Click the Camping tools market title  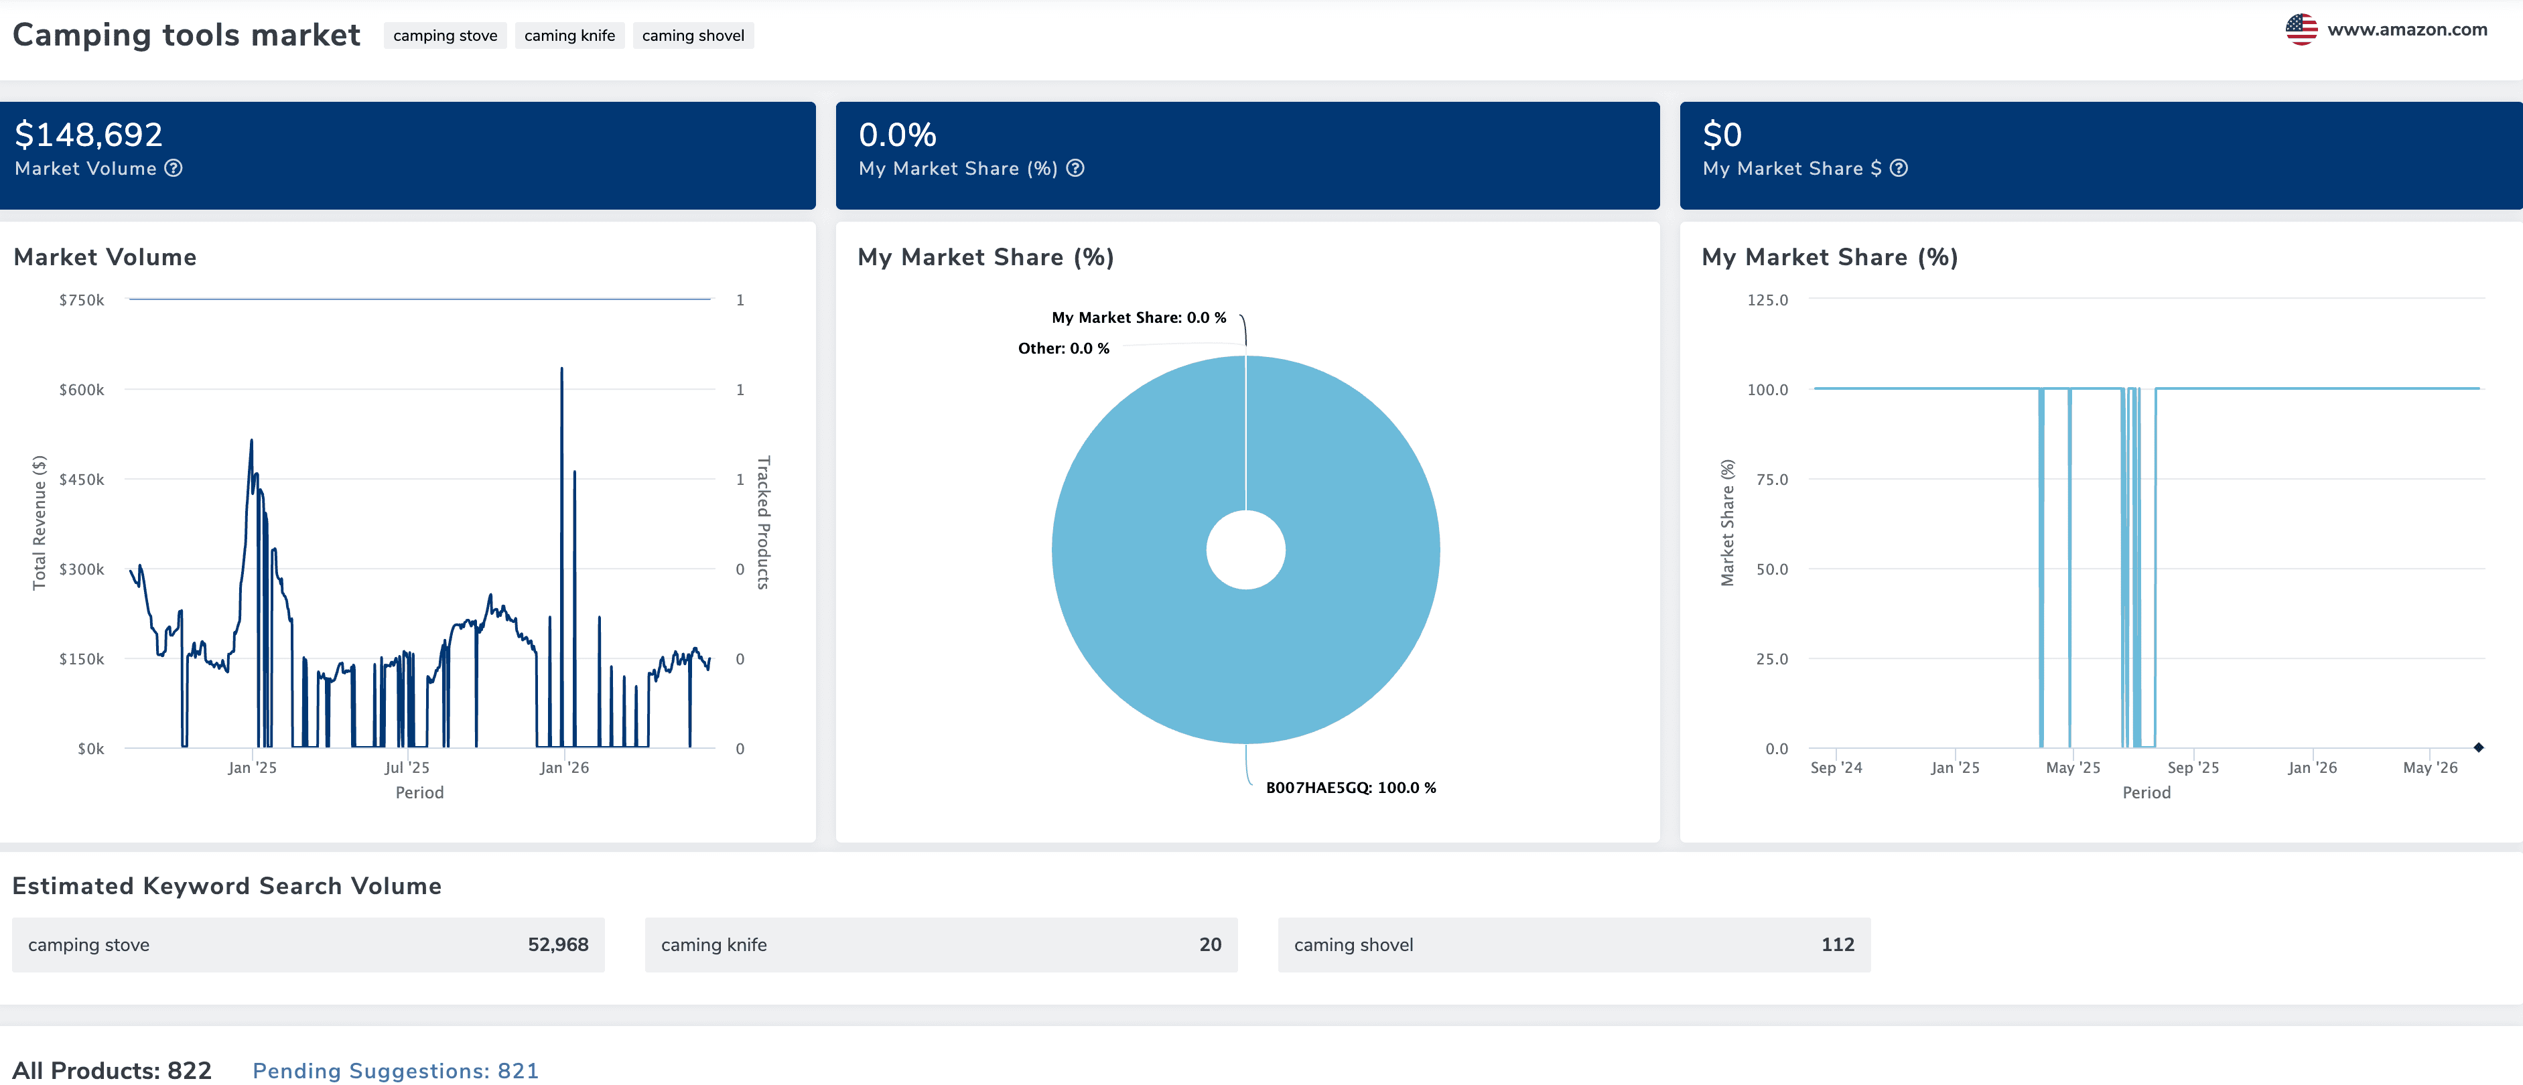tap(186, 35)
